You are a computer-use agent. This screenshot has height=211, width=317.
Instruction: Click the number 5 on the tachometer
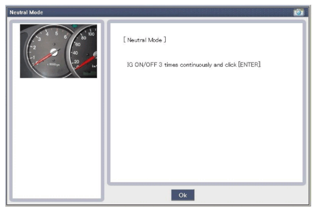(57, 33)
